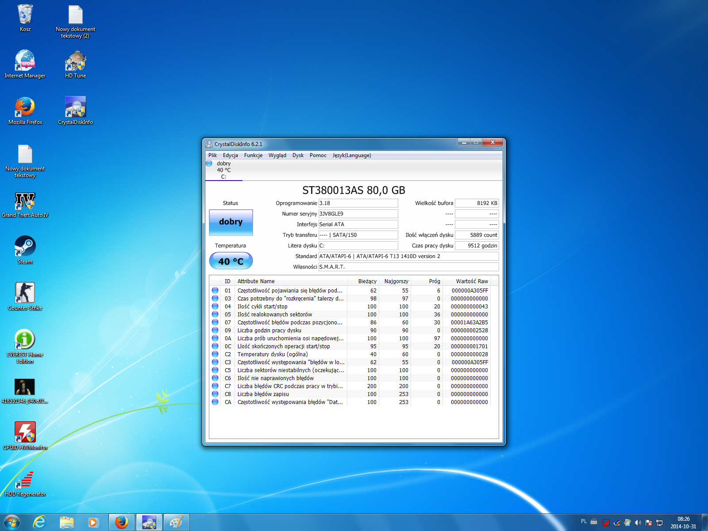Click the blue dobry health status button
The width and height of the screenshot is (708, 531).
pyautogui.click(x=231, y=222)
